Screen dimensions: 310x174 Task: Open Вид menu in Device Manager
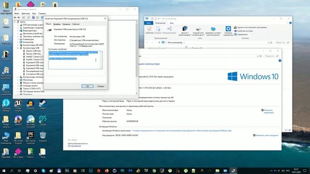click(34, 14)
